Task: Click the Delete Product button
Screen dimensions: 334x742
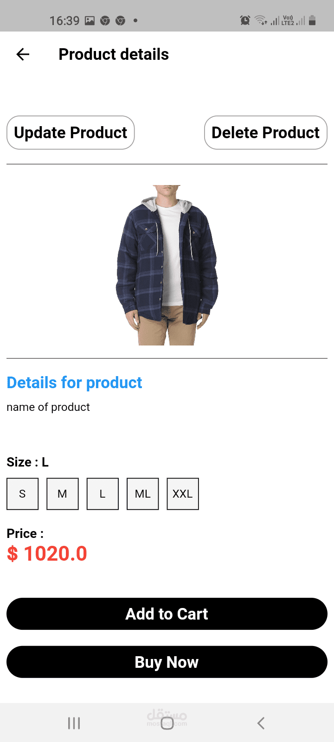Action: click(266, 133)
